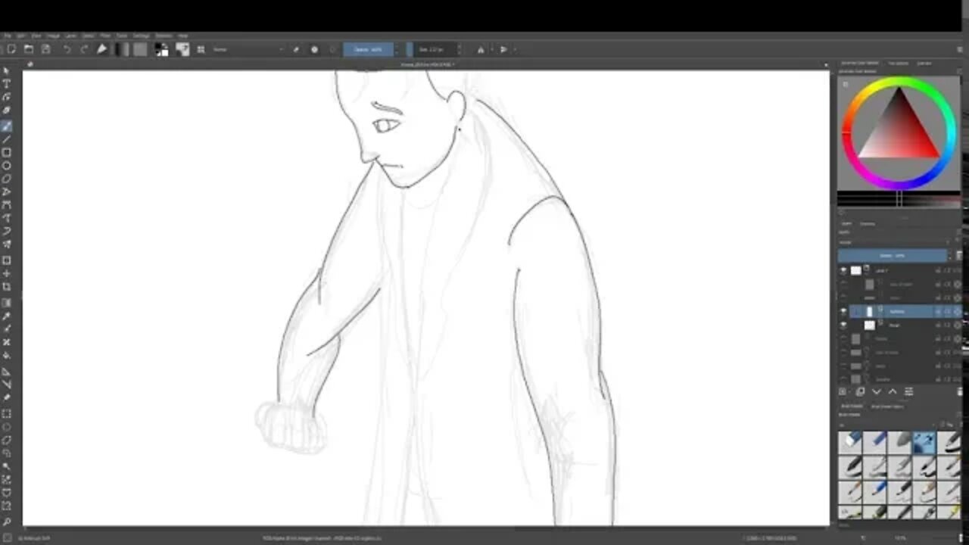Select the Rectangle tool
Image resolution: width=969 pixels, height=545 pixels.
coord(7,152)
